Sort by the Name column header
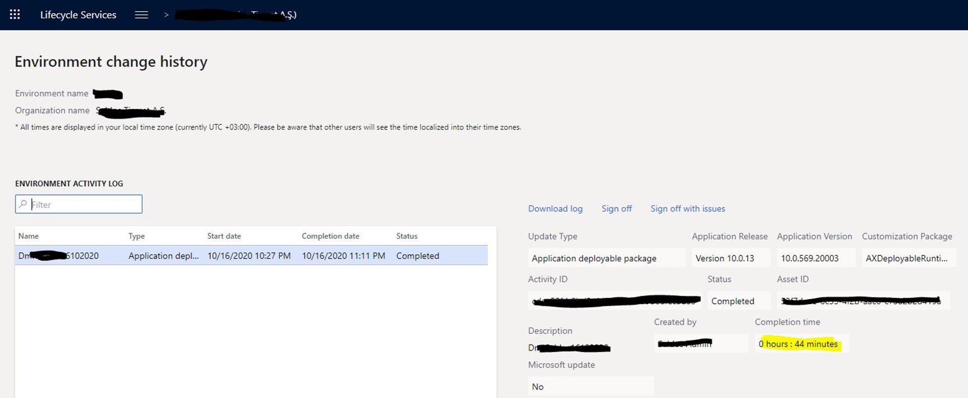 click(x=28, y=236)
